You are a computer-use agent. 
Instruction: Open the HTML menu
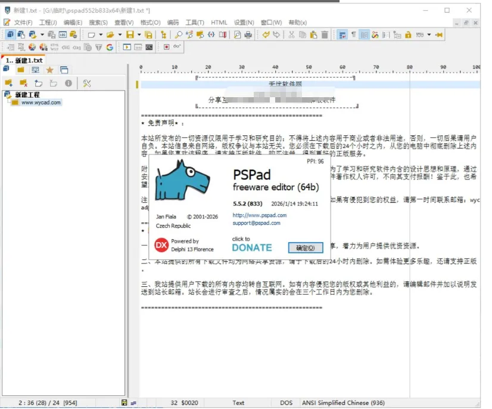(x=219, y=23)
